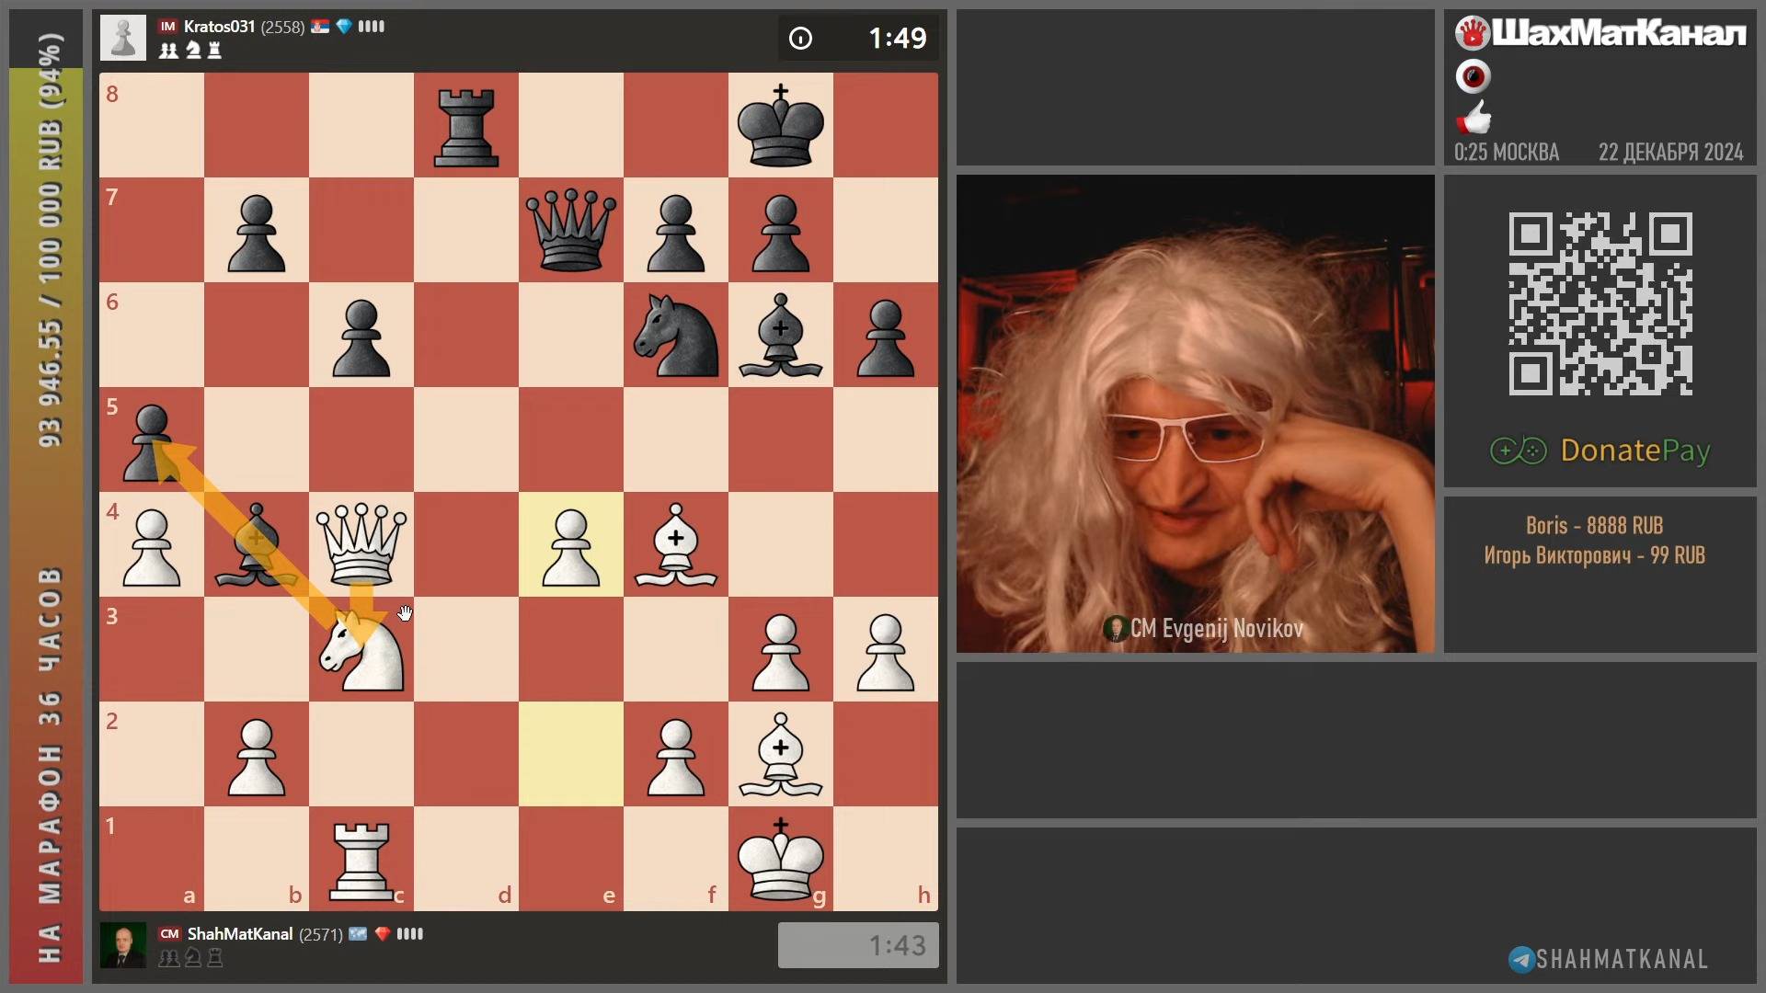Click the IM title badge next to Kratos031

pos(168,27)
